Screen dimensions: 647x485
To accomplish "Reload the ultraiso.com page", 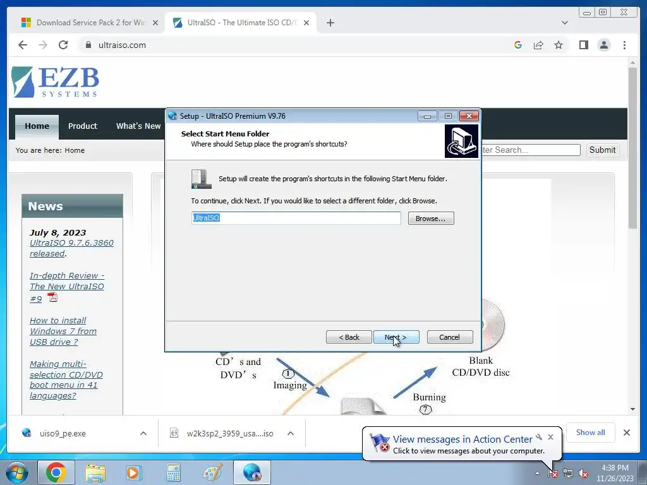I will pyautogui.click(x=63, y=45).
